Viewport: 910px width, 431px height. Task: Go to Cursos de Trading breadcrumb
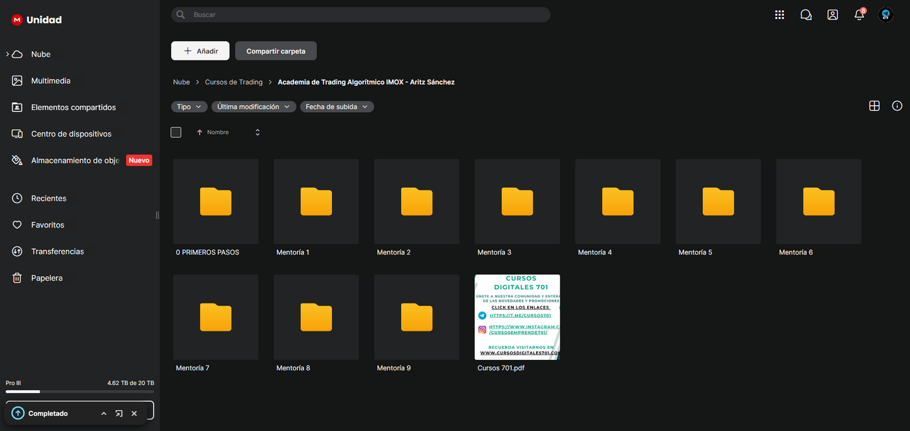tap(234, 82)
